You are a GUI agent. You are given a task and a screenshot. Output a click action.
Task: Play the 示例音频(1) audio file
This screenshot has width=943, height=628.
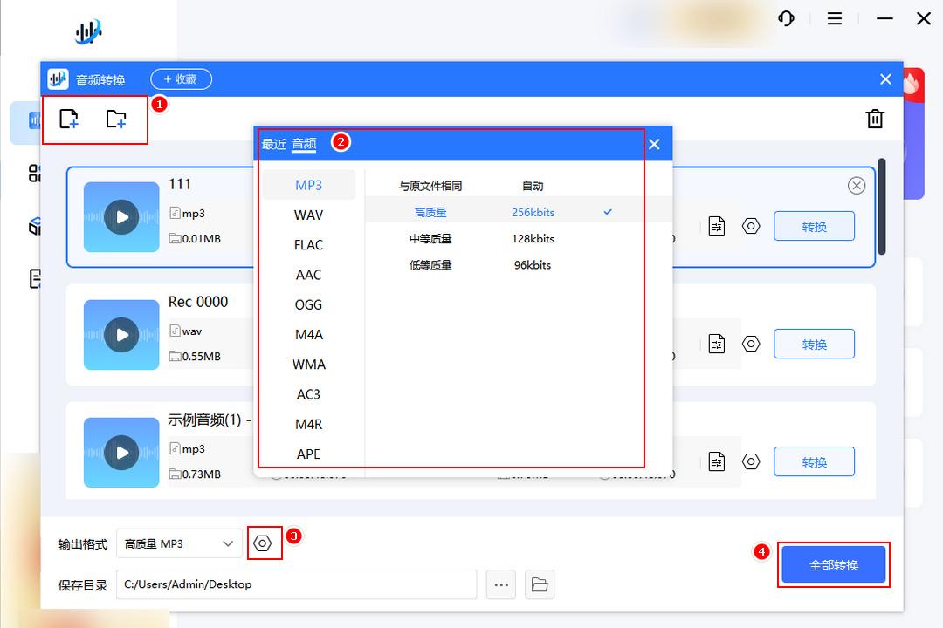point(120,452)
